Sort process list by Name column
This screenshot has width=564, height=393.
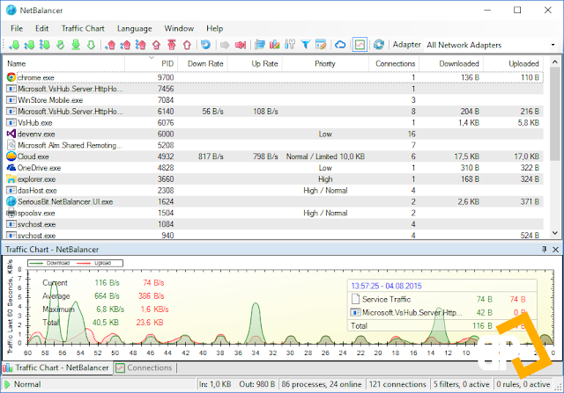pos(64,64)
